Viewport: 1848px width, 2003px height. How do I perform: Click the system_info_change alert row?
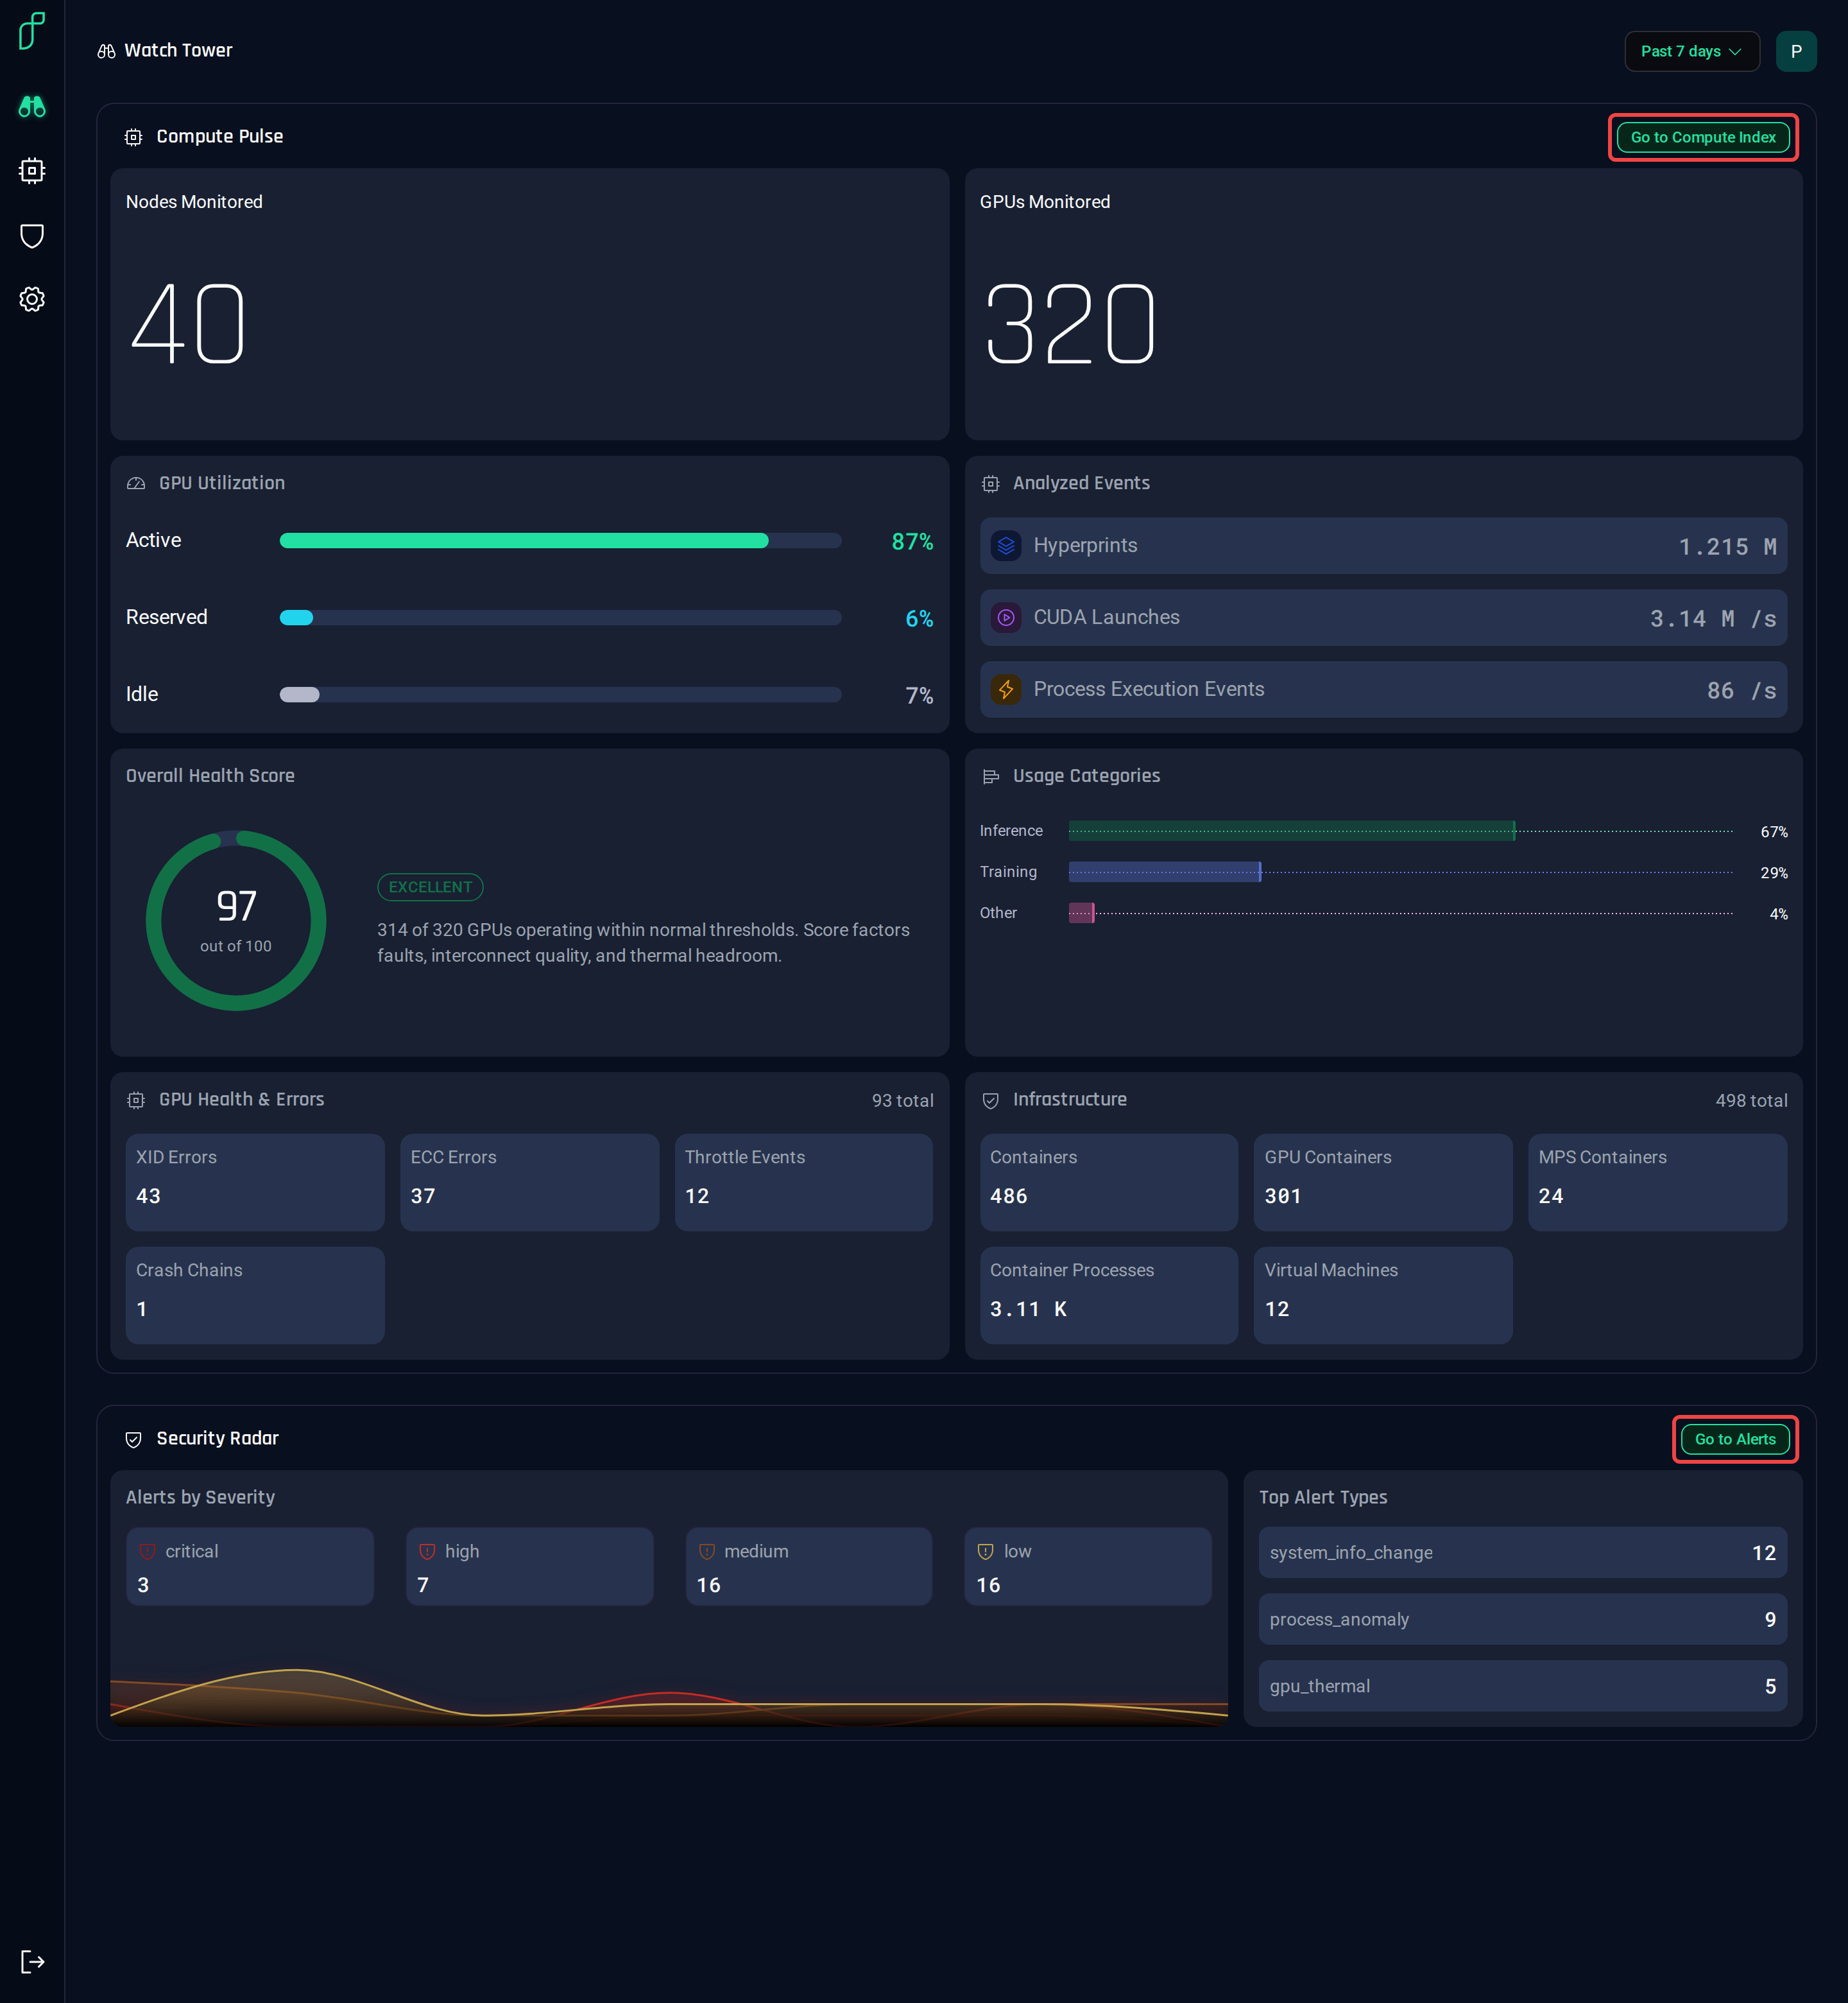coord(1522,1553)
